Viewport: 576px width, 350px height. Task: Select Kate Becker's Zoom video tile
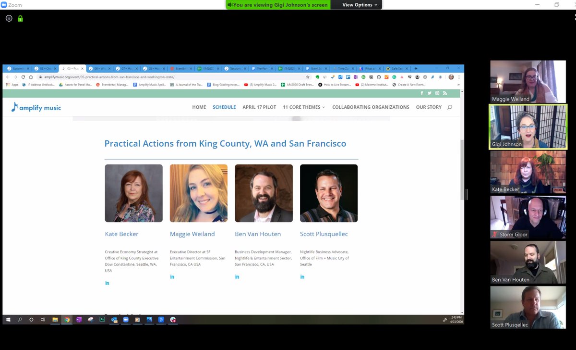tap(528, 172)
